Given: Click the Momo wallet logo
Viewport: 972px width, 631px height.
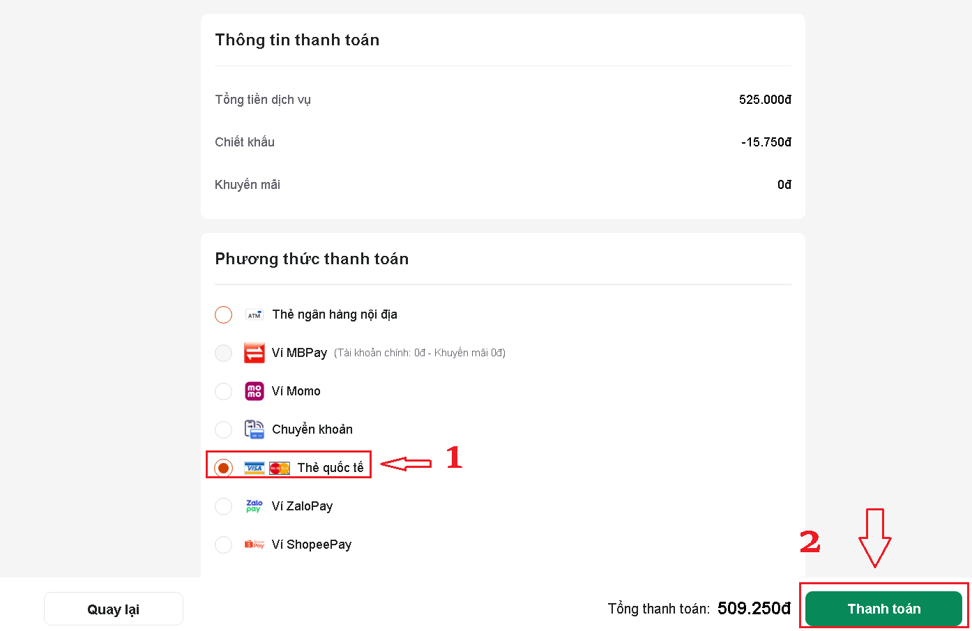Looking at the screenshot, I should (x=255, y=391).
